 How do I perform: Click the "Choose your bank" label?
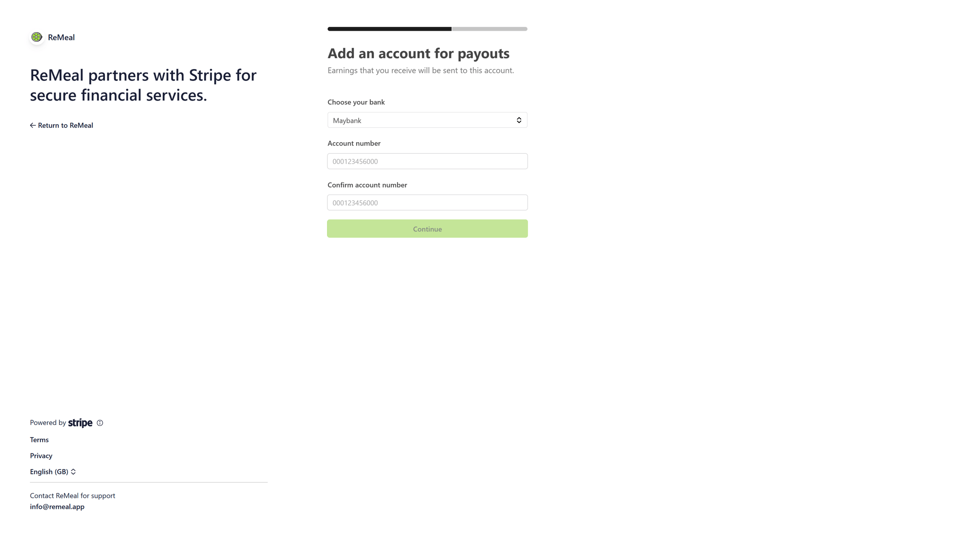coord(356,102)
